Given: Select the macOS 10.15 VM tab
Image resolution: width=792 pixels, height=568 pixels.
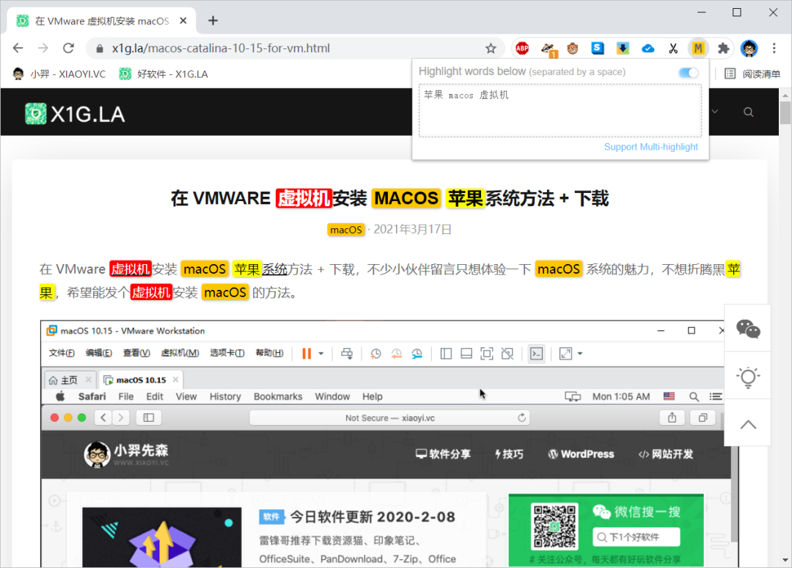Looking at the screenshot, I should coord(141,380).
